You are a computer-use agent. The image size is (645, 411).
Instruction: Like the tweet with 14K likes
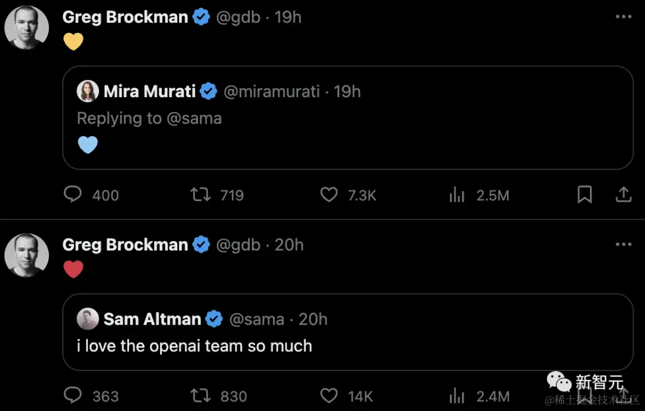pyautogui.click(x=329, y=395)
